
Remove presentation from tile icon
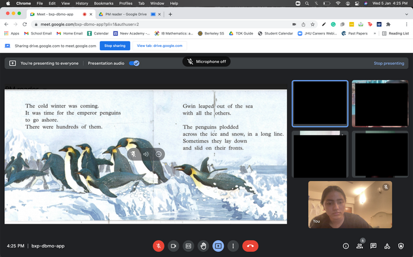158,154
